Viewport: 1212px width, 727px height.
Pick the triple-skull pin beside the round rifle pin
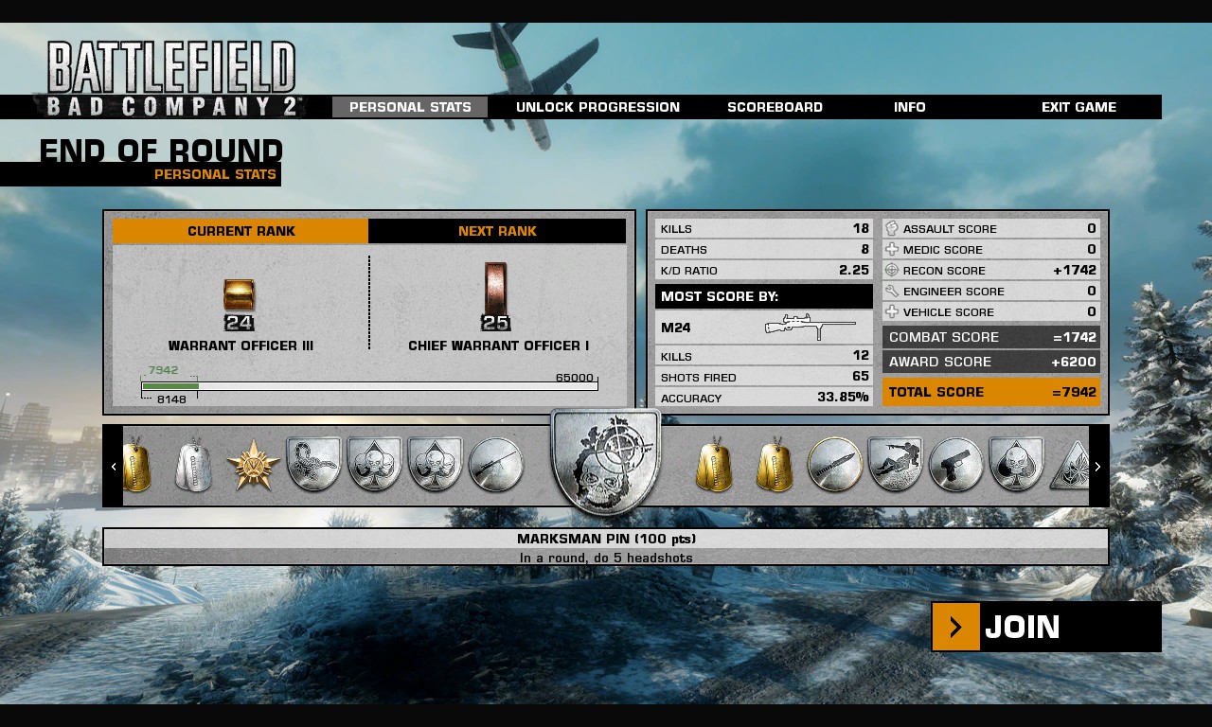pos(435,464)
